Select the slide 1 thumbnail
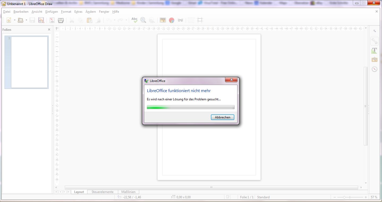Image resolution: width=382 pixels, height=202 pixels. 29,62
